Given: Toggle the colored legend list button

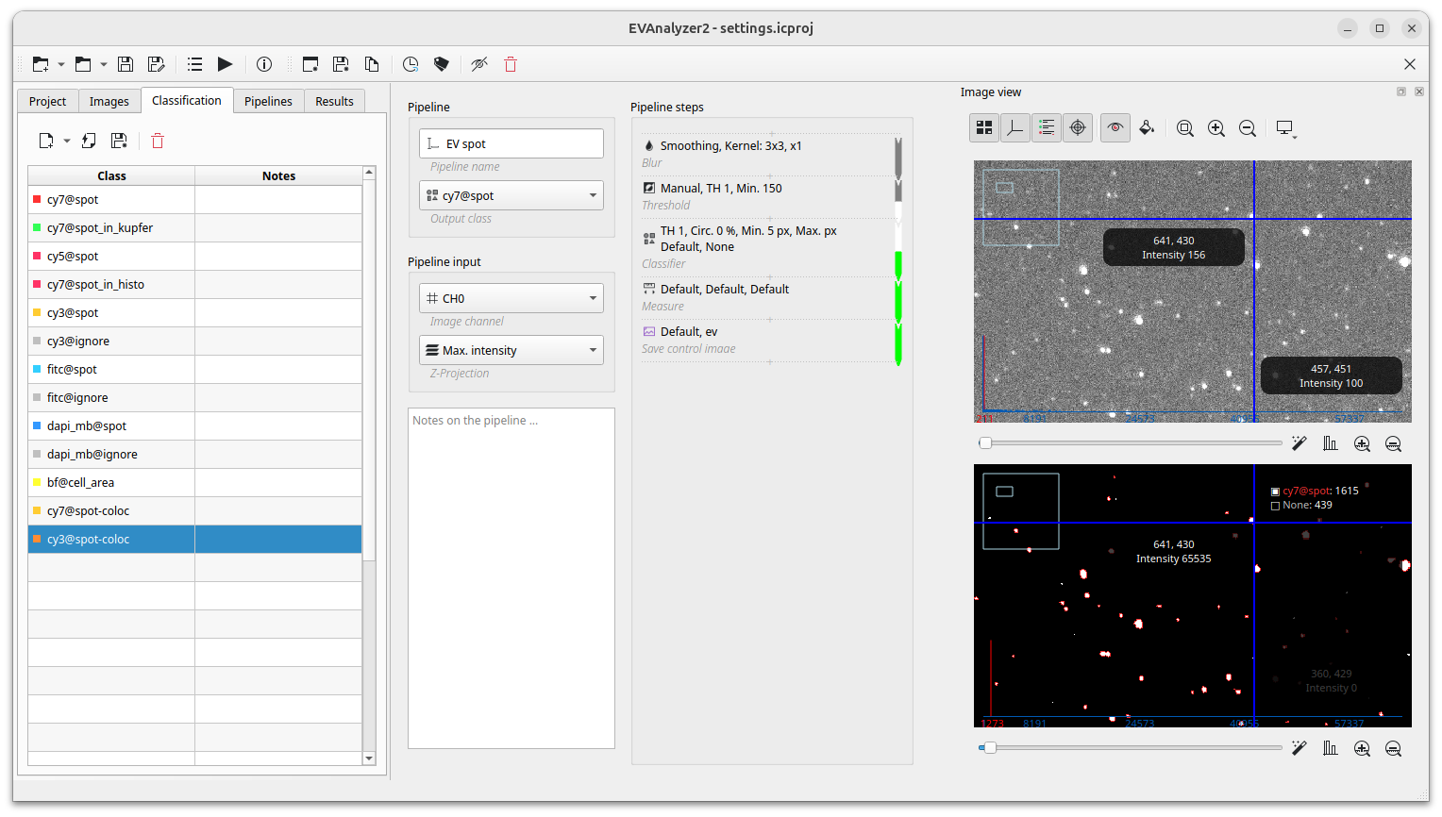Looking at the screenshot, I should click(x=1047, y=127).
